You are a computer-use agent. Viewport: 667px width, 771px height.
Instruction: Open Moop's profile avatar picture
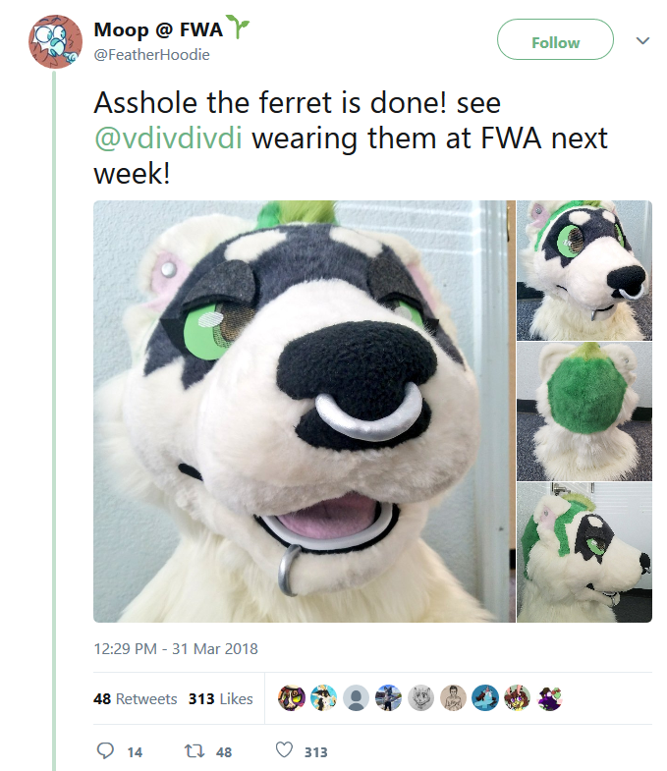tap(55, 42)
